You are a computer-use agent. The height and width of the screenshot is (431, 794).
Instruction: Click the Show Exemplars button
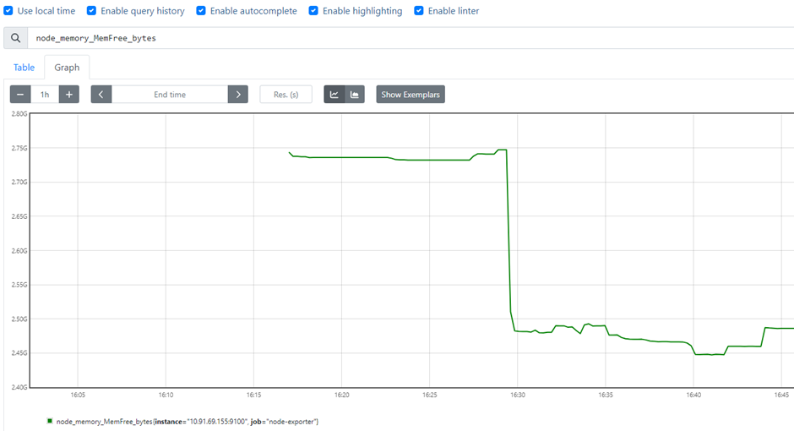pyautogui.click(x=411, y=95)
